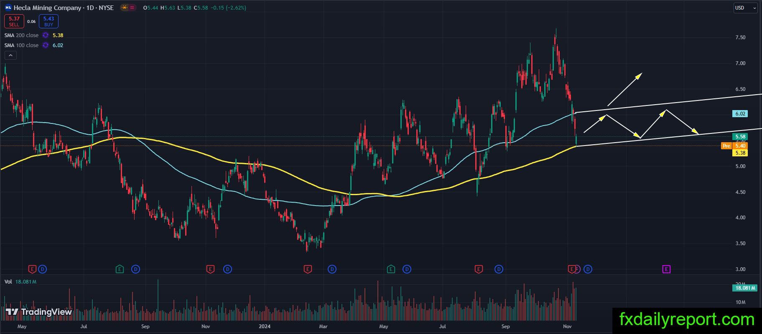Open the green earnings marker for August 2023

pos(120,269)
